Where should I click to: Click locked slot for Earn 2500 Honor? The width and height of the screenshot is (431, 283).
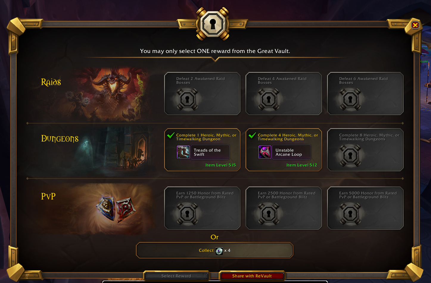(284, 208)
